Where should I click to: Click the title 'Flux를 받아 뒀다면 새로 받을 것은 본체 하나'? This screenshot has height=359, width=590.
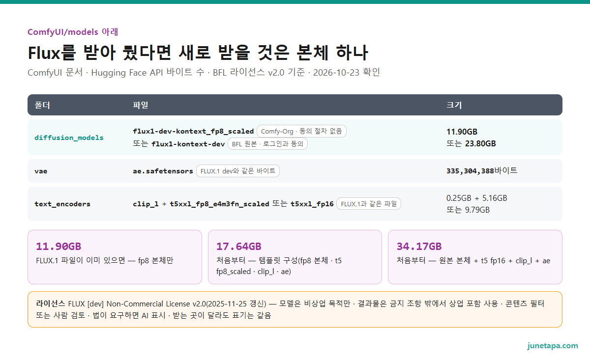(198, 52)
